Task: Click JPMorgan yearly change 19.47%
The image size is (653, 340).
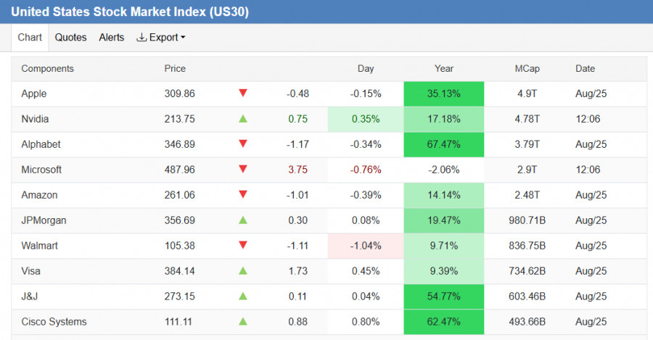Action: tap(444, 220)
